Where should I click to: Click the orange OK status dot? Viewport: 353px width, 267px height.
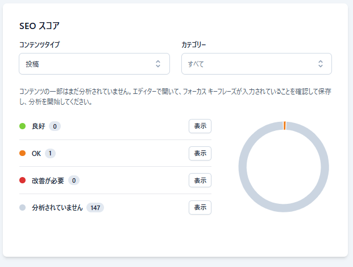point(23,153)
